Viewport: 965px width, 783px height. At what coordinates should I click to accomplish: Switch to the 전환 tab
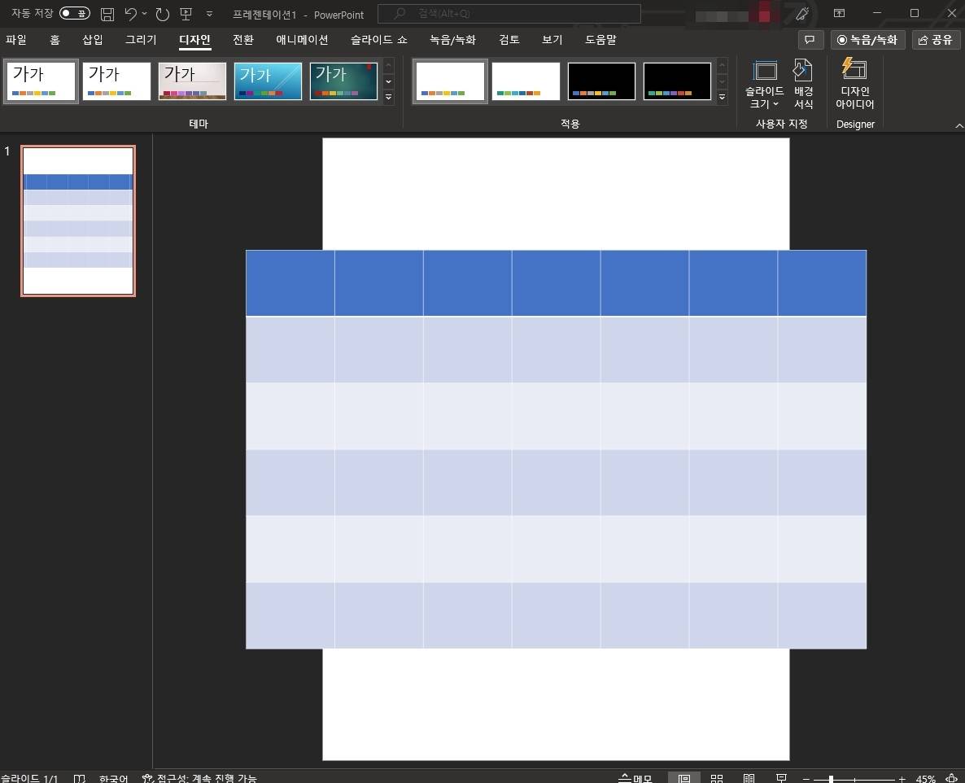click(x=243, y=40)
